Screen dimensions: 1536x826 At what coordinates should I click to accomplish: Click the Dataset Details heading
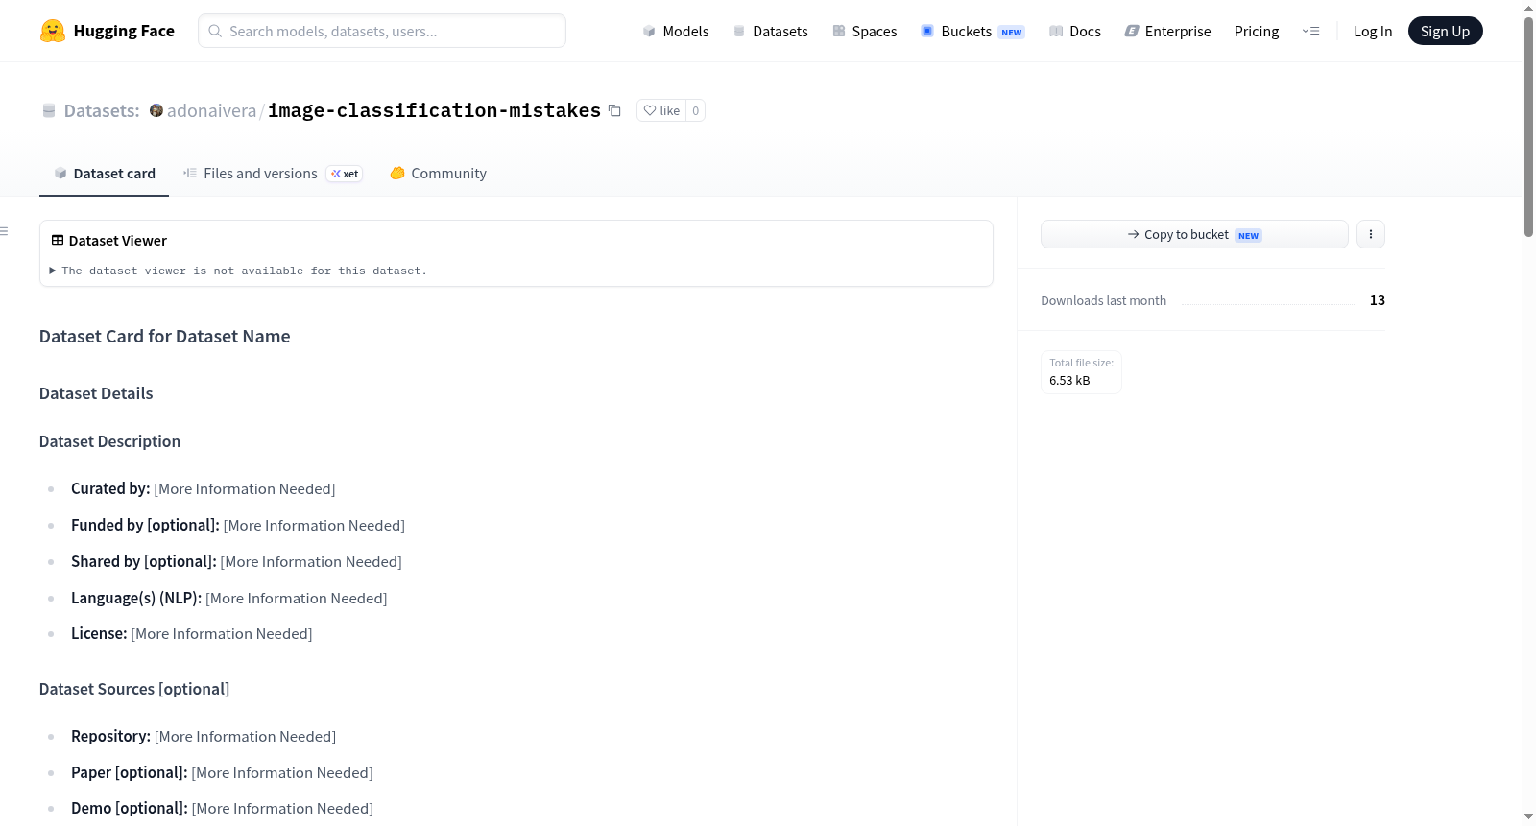pos(96,393)
